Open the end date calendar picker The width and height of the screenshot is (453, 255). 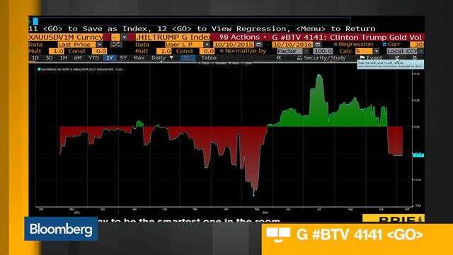click(318, 45)
